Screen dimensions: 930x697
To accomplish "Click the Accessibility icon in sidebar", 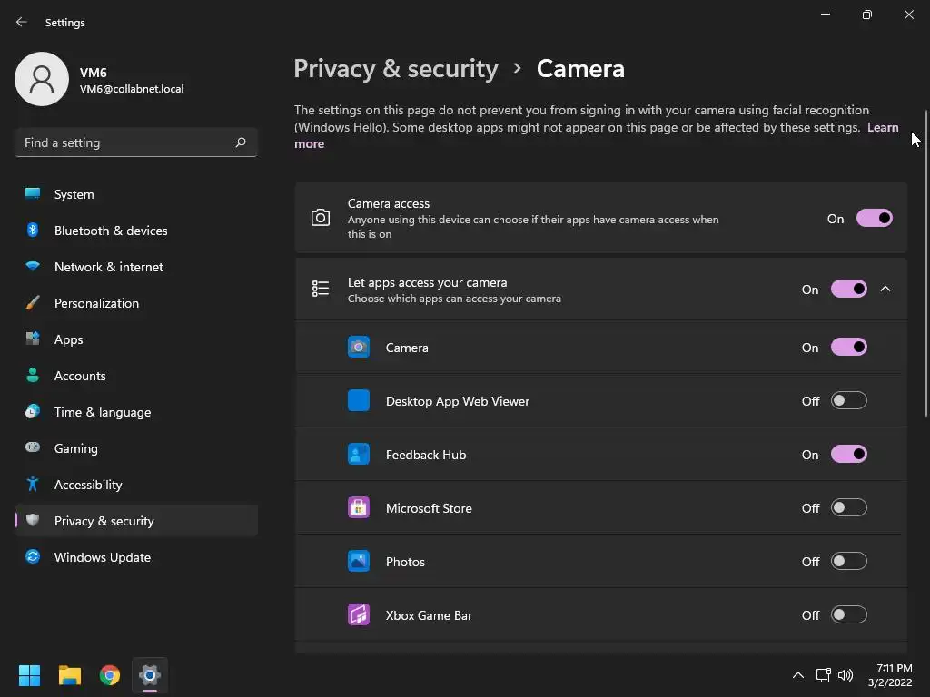I will [x=33, y=485].
